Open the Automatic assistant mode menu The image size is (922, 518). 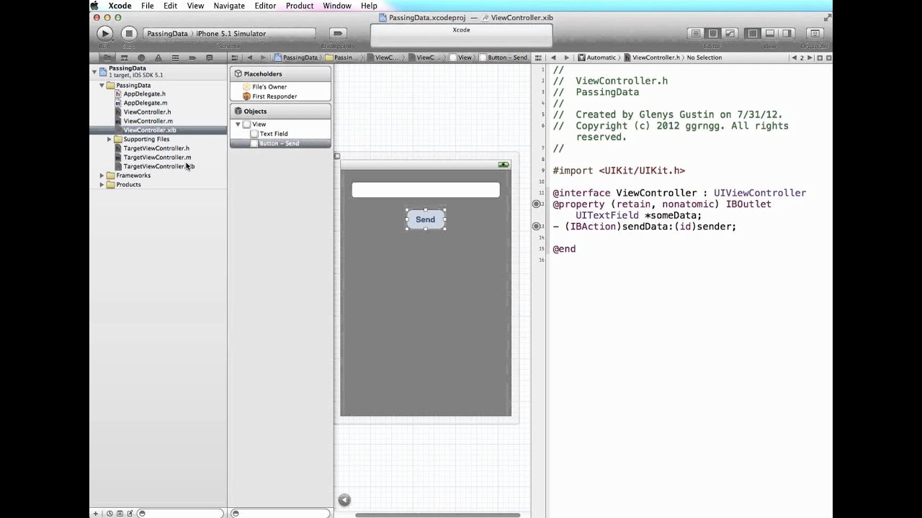pos(597,58)
